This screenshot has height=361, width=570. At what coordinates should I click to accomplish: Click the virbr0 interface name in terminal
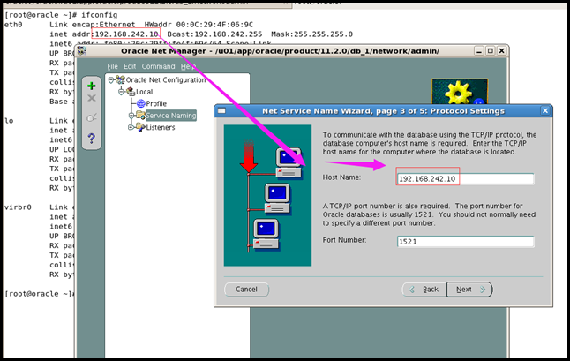(x=18, y=207)
